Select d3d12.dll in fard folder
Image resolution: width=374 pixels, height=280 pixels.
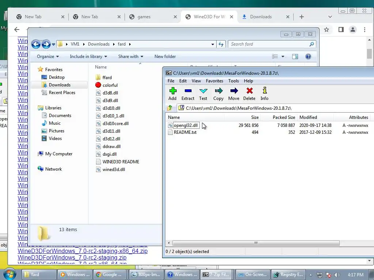pos(111,139)
